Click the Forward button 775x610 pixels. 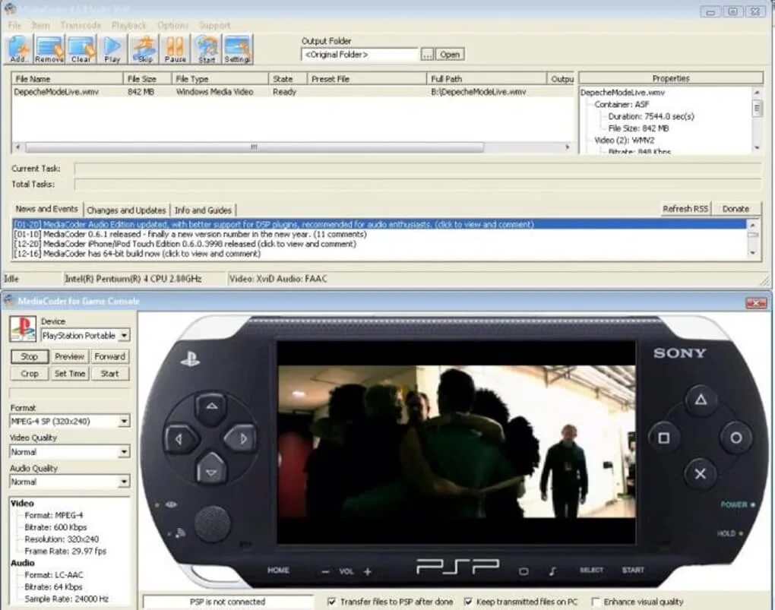coord(109,356)
